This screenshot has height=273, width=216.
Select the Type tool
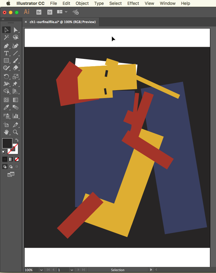point(6,53)
